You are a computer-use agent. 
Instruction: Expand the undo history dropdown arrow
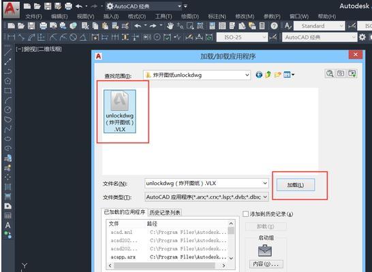click(x=86, y=6)
